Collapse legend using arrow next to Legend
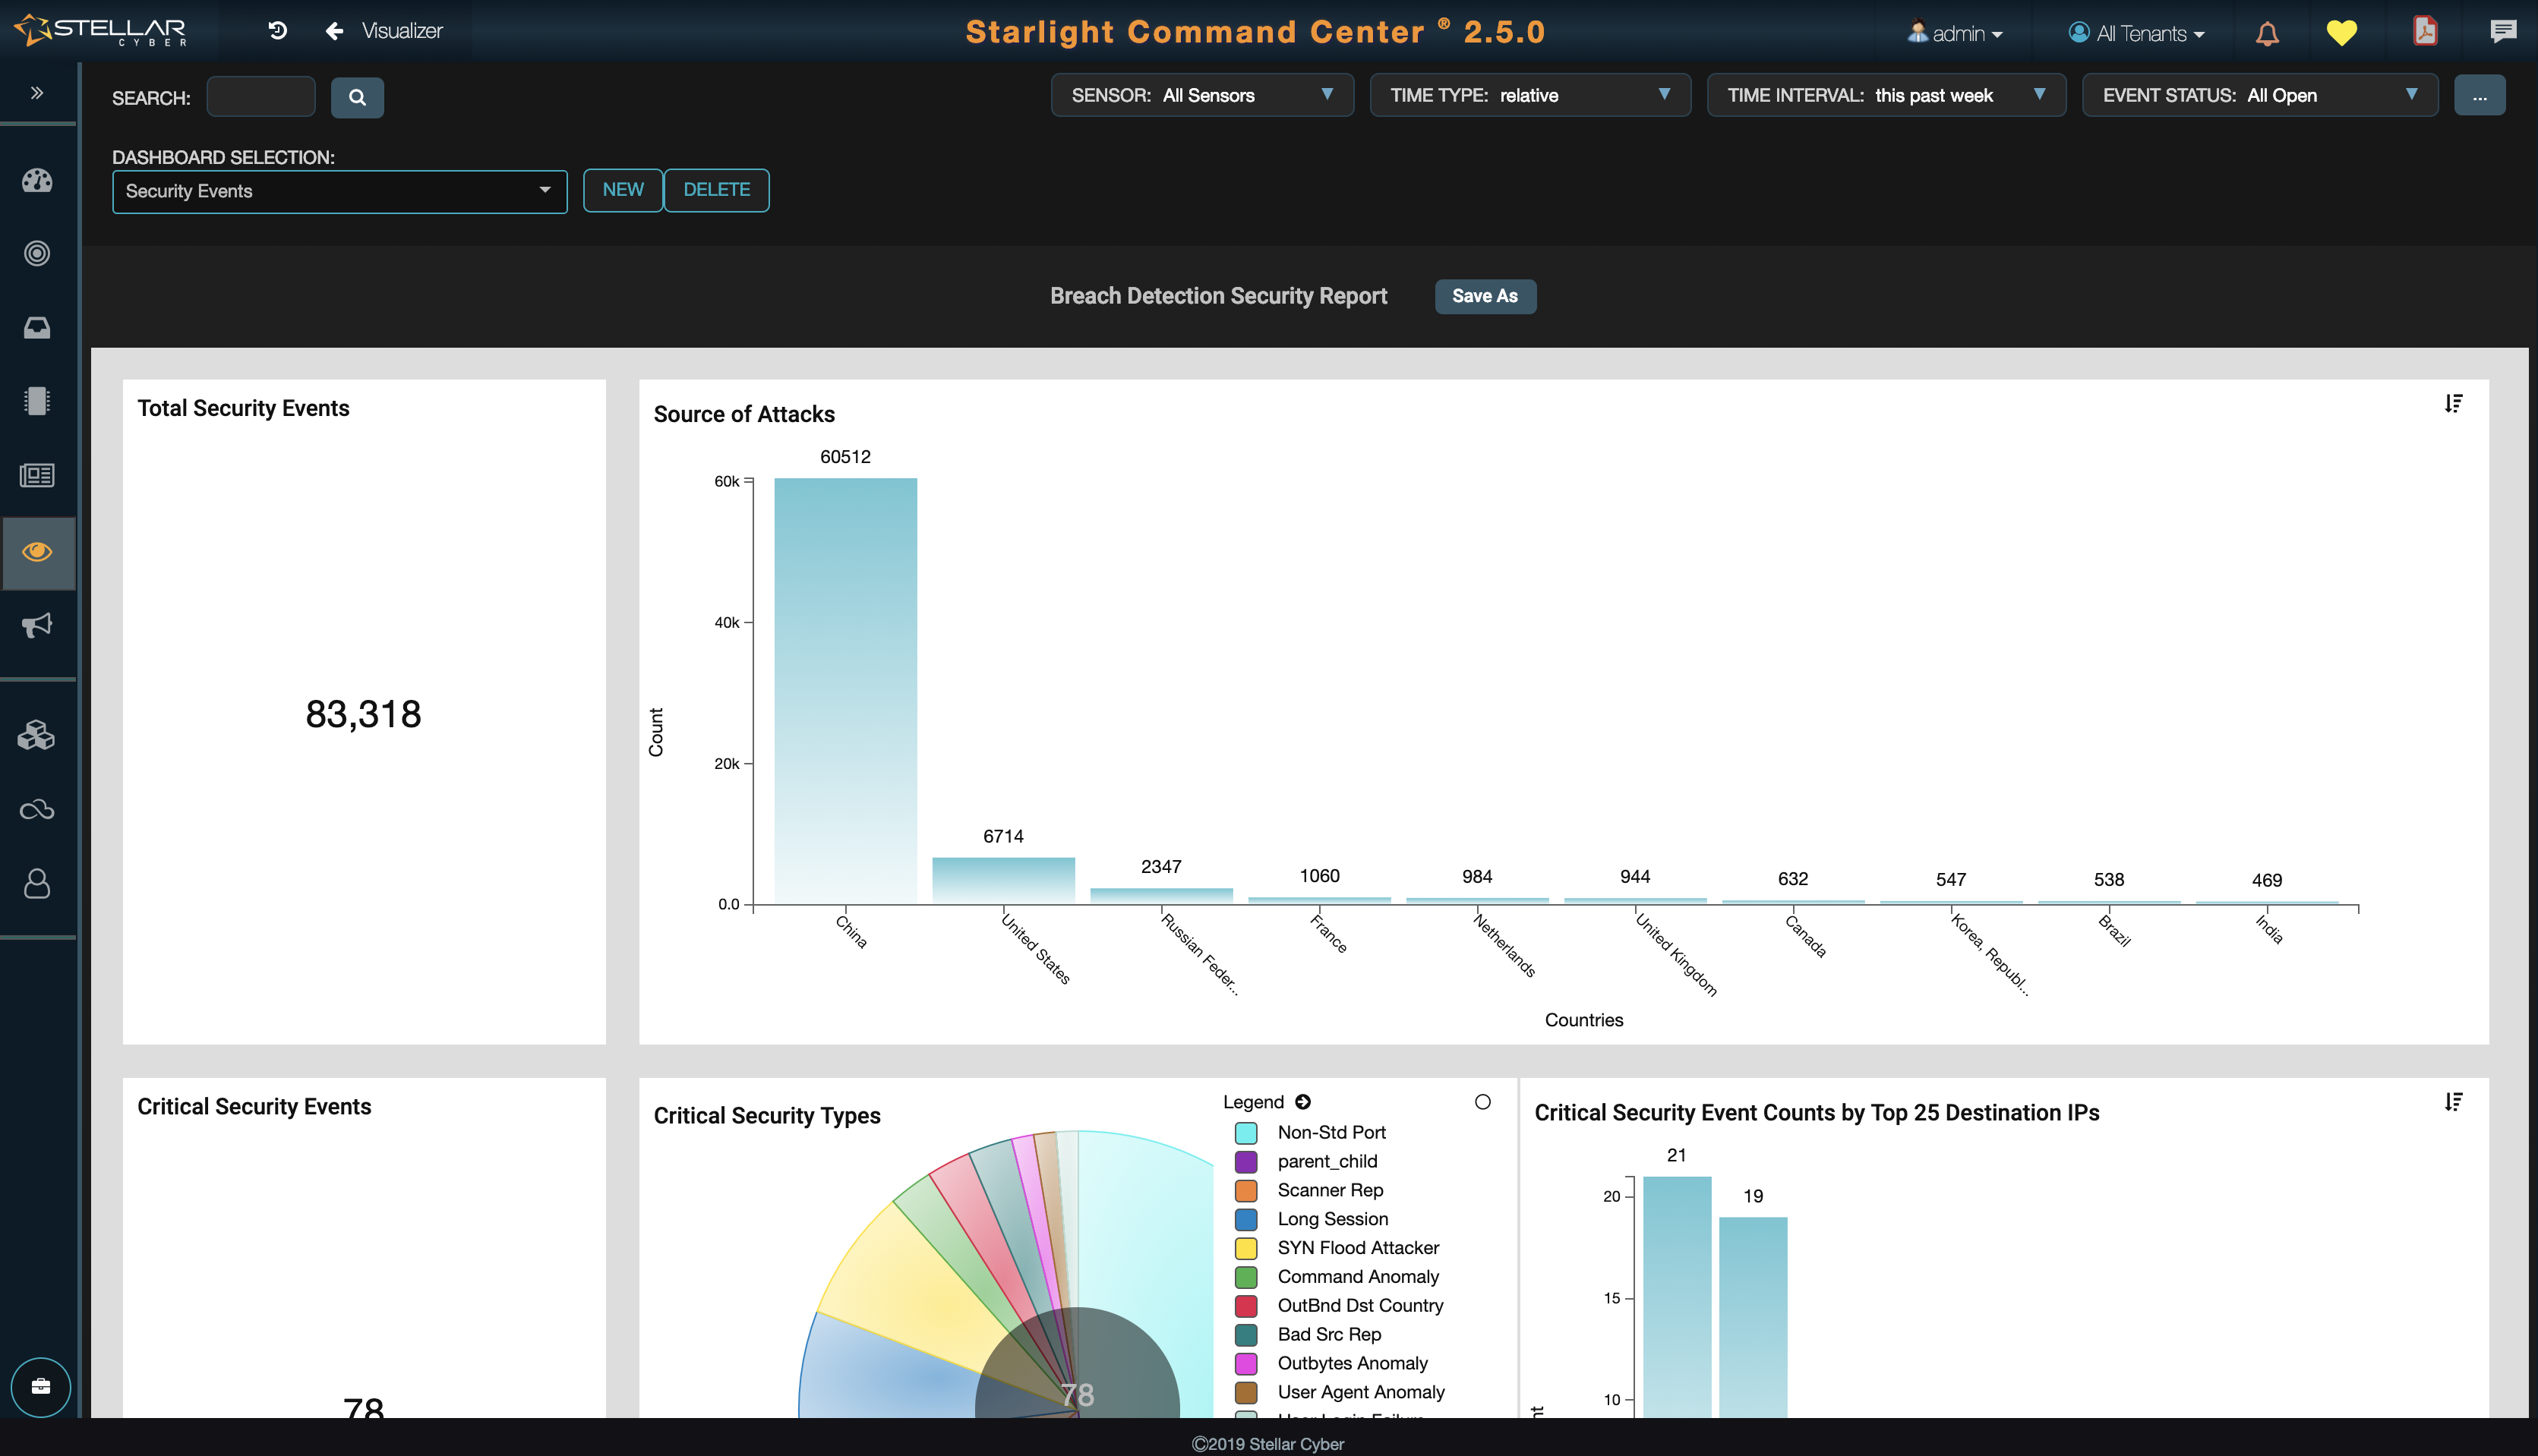 click(1302, 1102)
